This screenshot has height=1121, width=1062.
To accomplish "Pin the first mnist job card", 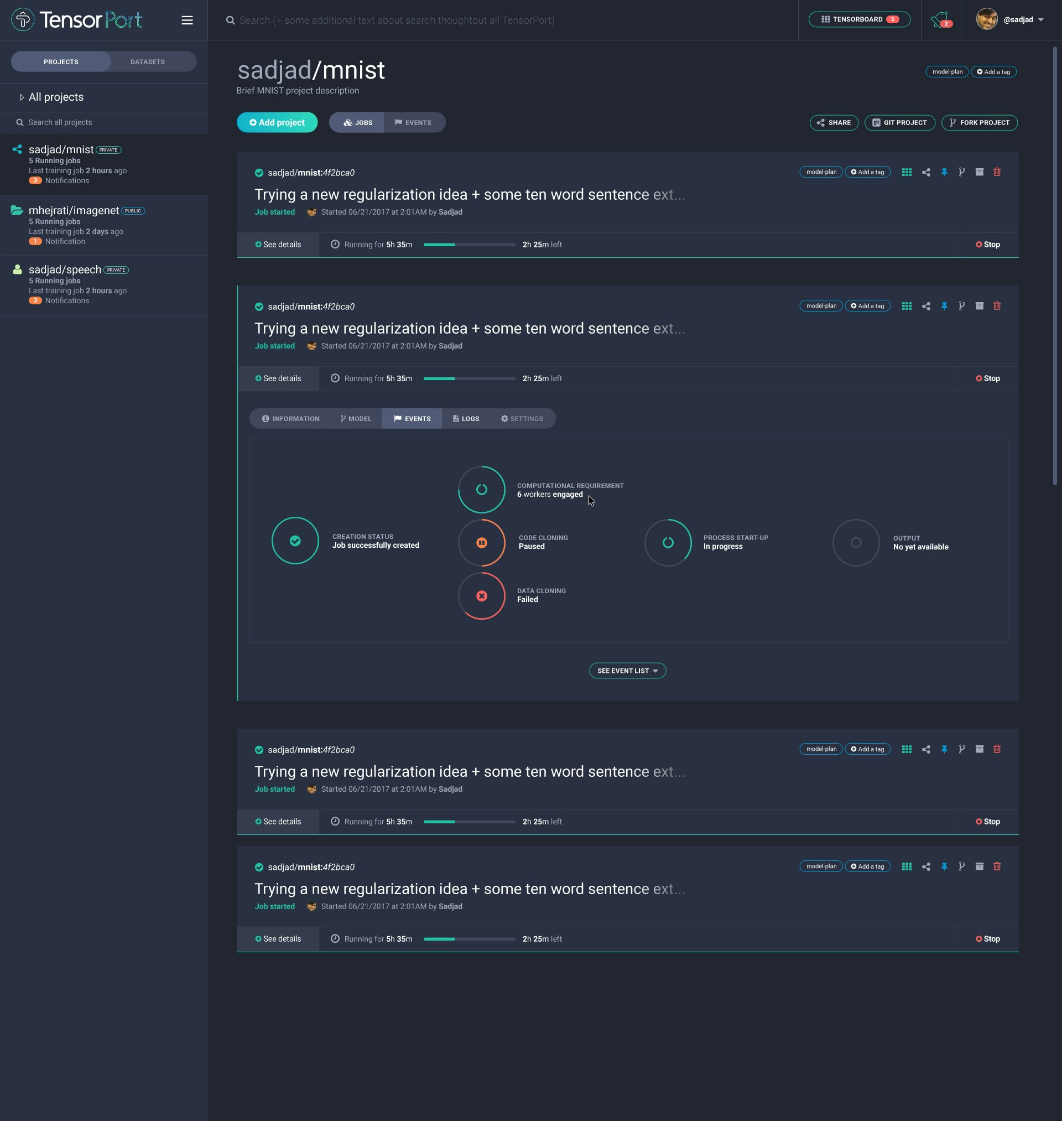I will [x=944, y=172].
